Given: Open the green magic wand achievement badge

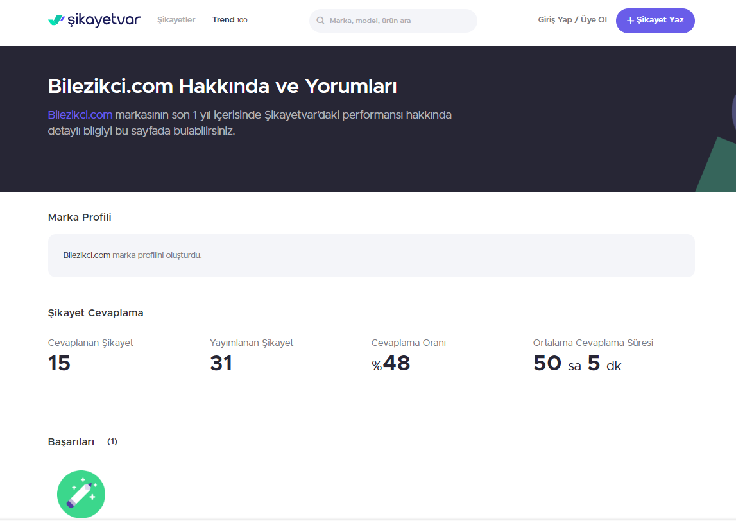Looking at the screenshot, I should (81, 494).
